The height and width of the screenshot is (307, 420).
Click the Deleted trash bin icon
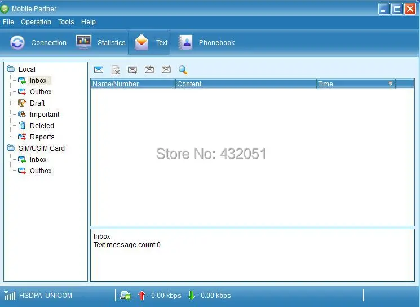[x=22, y=125]
